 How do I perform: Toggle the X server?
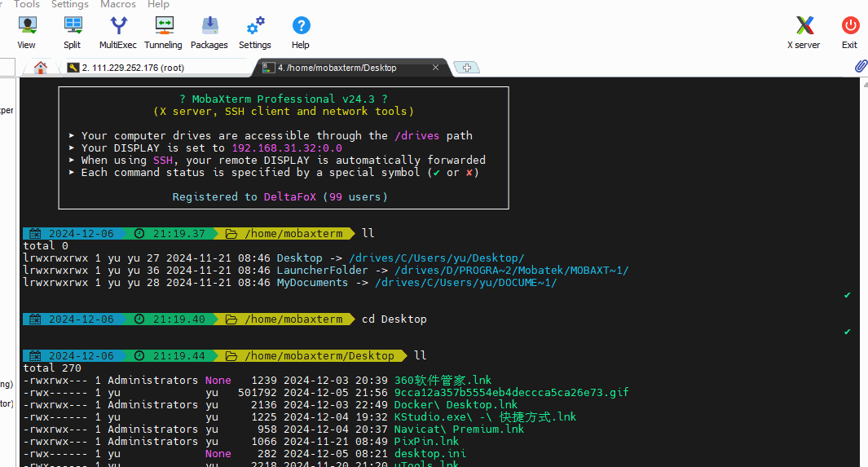click(804, 32)
